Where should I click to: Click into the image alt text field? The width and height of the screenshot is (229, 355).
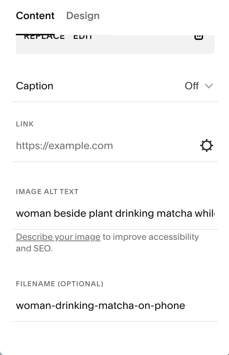(115, 213)
